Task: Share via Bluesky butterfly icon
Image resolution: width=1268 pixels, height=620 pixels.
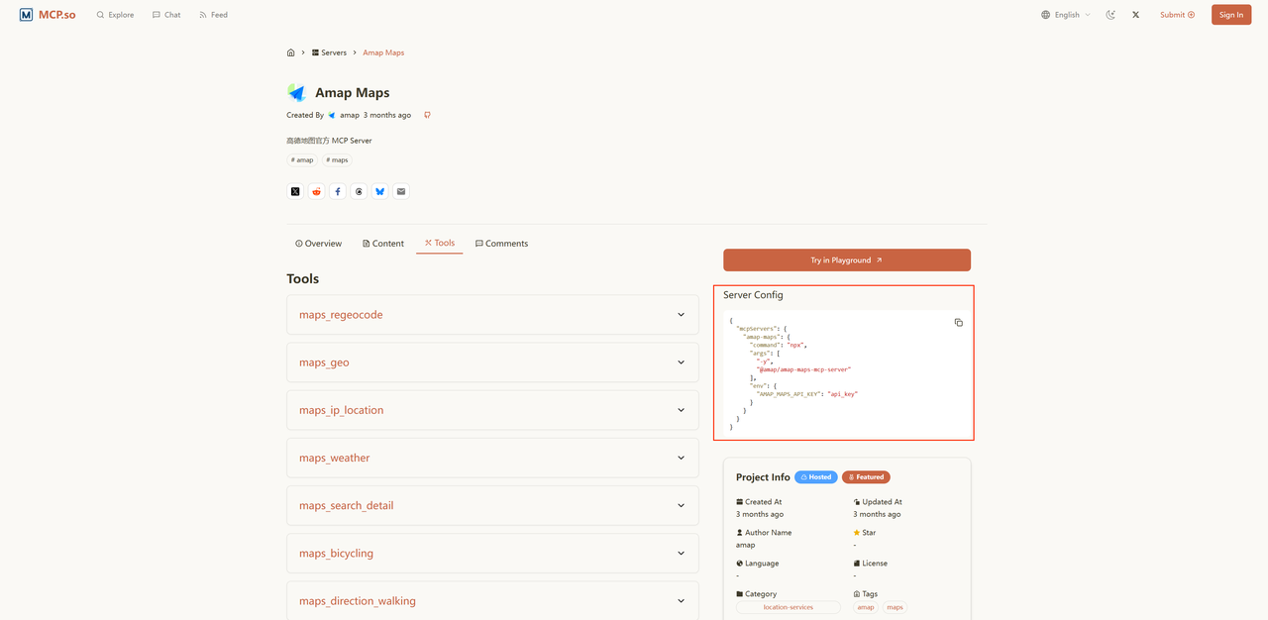Action: tap(379, 192)
